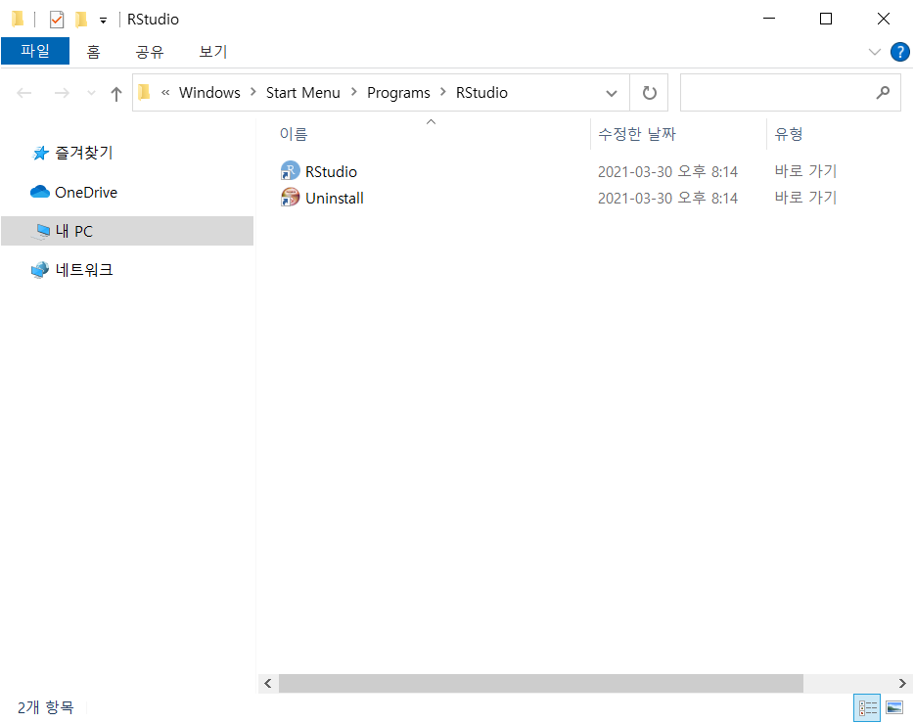Sort by the 이름 column header
The height and width of the screenshot is (723, 914).
point(294,134)
